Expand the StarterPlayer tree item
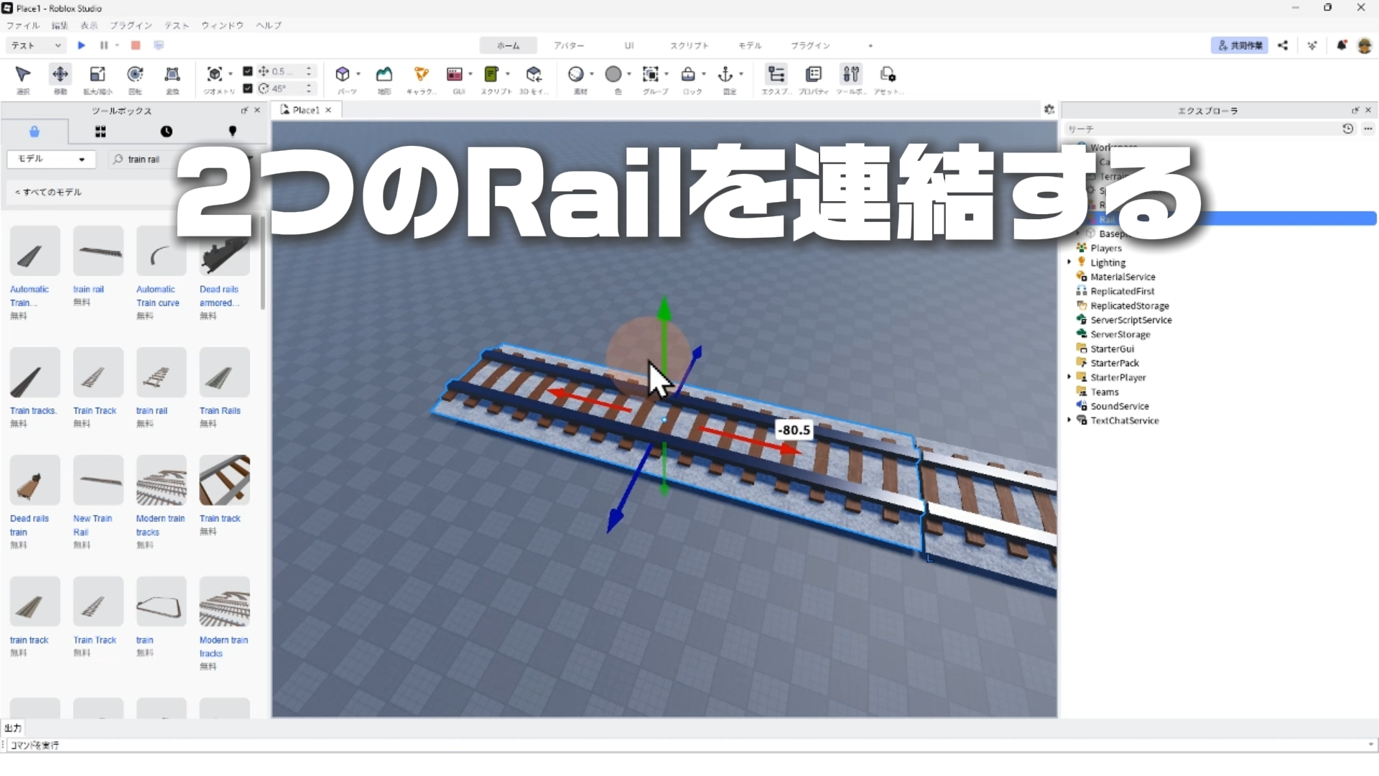The image size is (1379, 776). pyautogui.click(x=1069, y=377)
